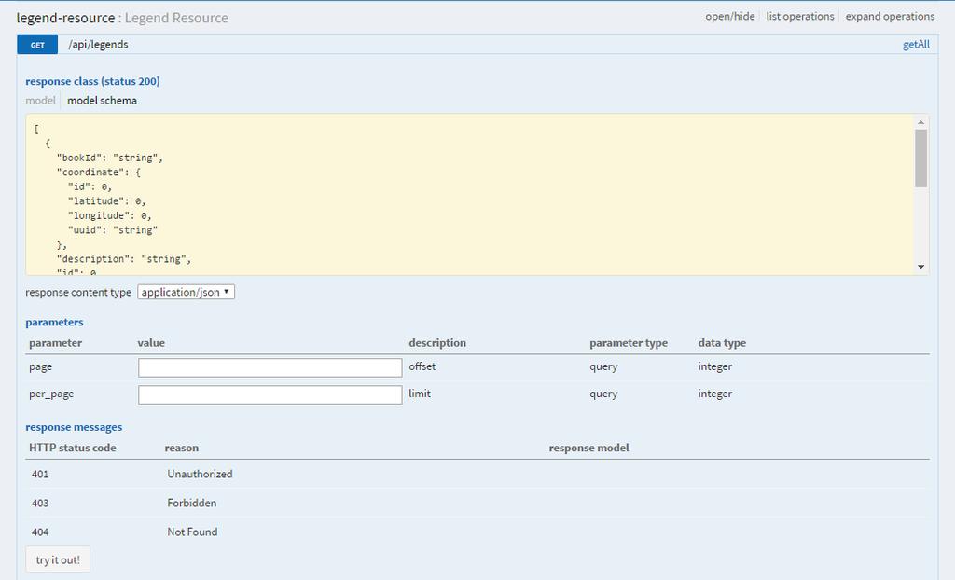Click the Not Found reason text

pos(192,532)
